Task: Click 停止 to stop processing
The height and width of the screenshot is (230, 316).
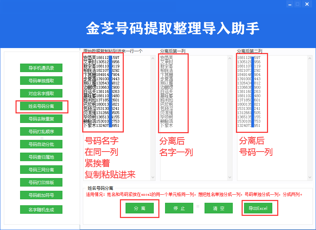Action: point(179,208)
